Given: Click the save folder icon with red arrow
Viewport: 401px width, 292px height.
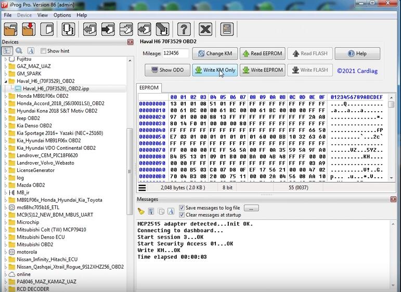Looking at the screenshot, I should click(29, 29).
